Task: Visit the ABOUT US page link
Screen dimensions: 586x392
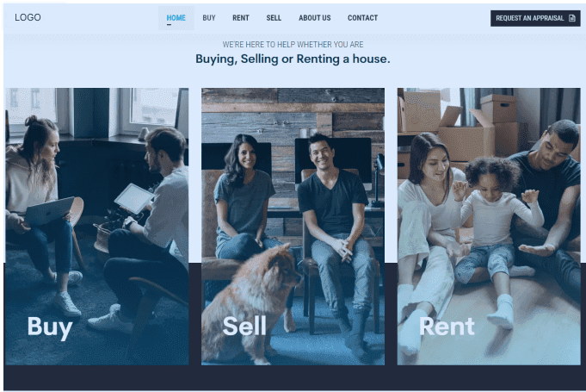Action: point(315,17)
